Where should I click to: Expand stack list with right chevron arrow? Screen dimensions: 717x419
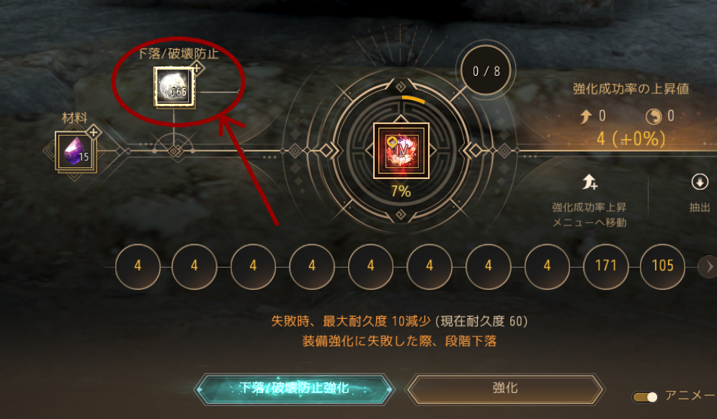(x=708, y=266)
